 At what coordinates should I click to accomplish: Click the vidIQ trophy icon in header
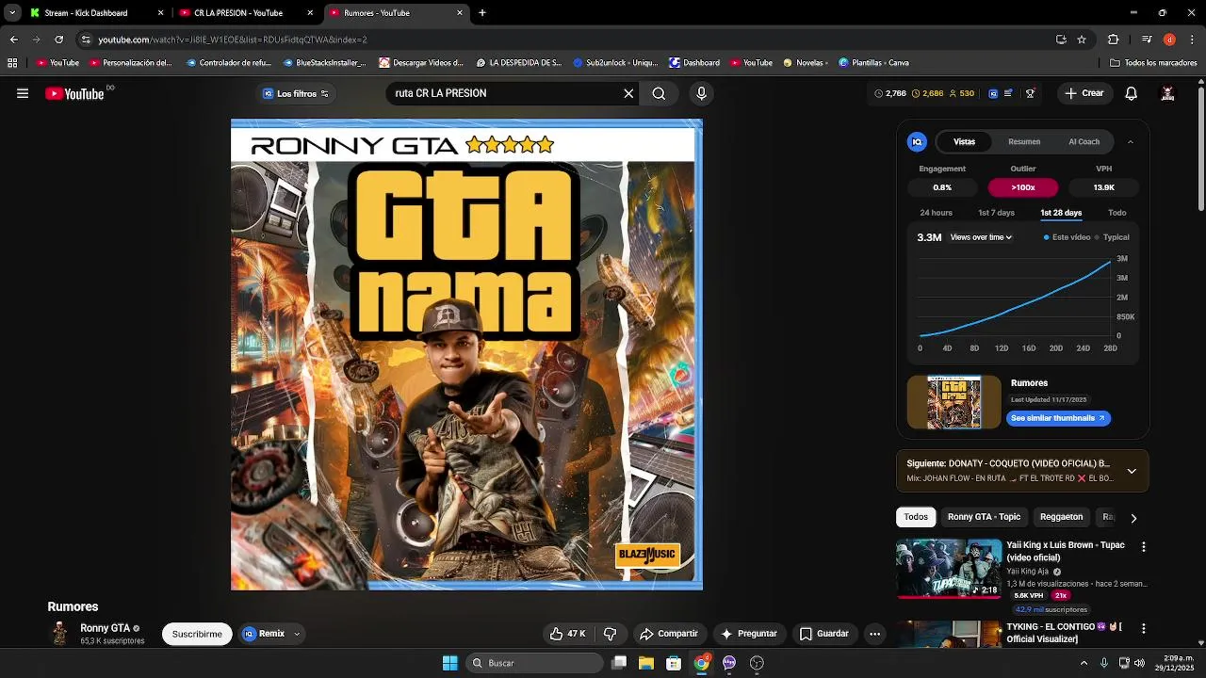pos(1030,93)
